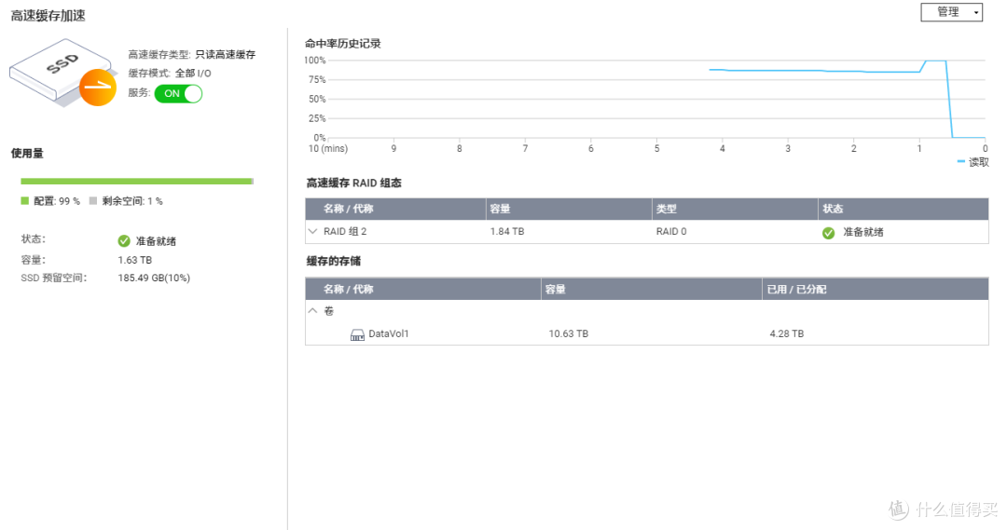Screen dimensions: 1007x530
Task: Expand the RAID 组 2 row chevron
Action: (312, 231)
